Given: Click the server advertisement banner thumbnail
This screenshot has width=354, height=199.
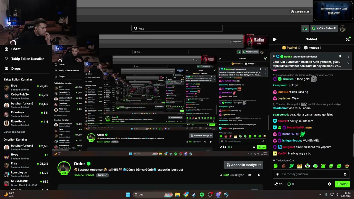Looking at the screenshot, I should [x=333, y=11].
